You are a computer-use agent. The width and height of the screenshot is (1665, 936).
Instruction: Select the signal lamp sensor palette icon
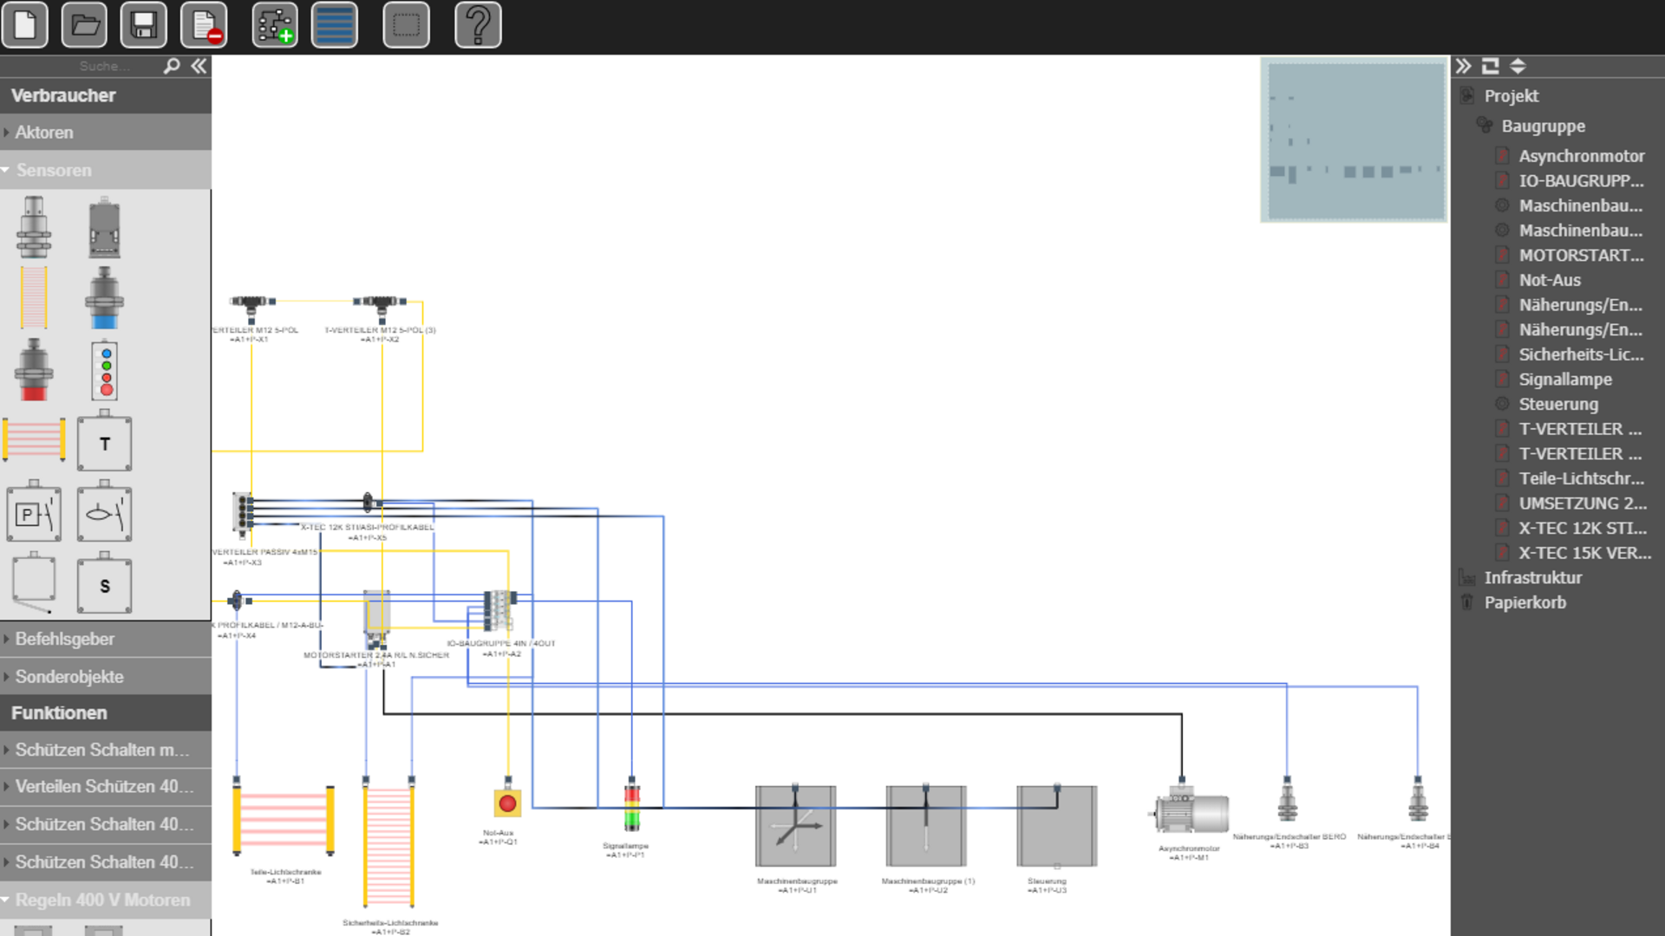point(105,371)
